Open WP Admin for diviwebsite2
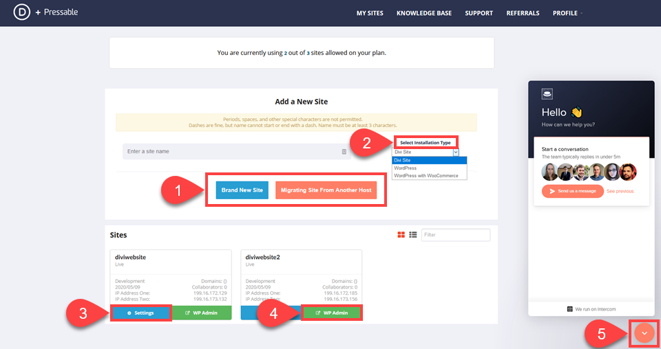 tap(332, 313)
